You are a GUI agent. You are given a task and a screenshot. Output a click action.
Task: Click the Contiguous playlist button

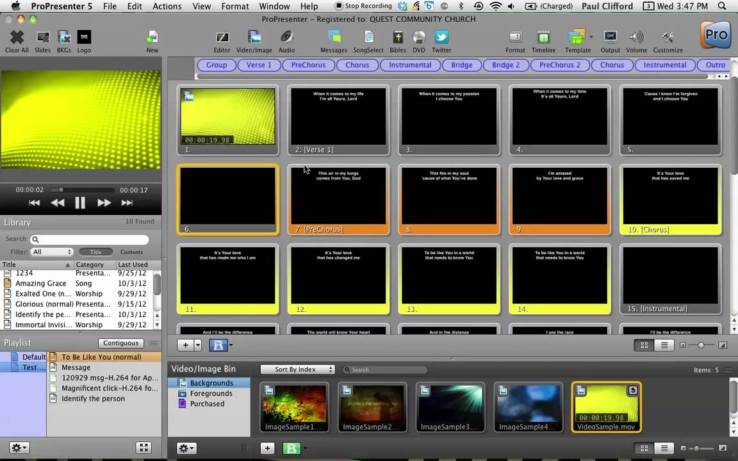[121, 343]
